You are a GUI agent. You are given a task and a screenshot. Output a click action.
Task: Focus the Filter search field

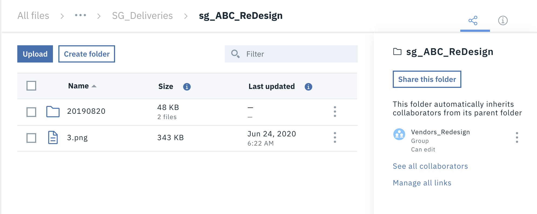tap(291, 54)
